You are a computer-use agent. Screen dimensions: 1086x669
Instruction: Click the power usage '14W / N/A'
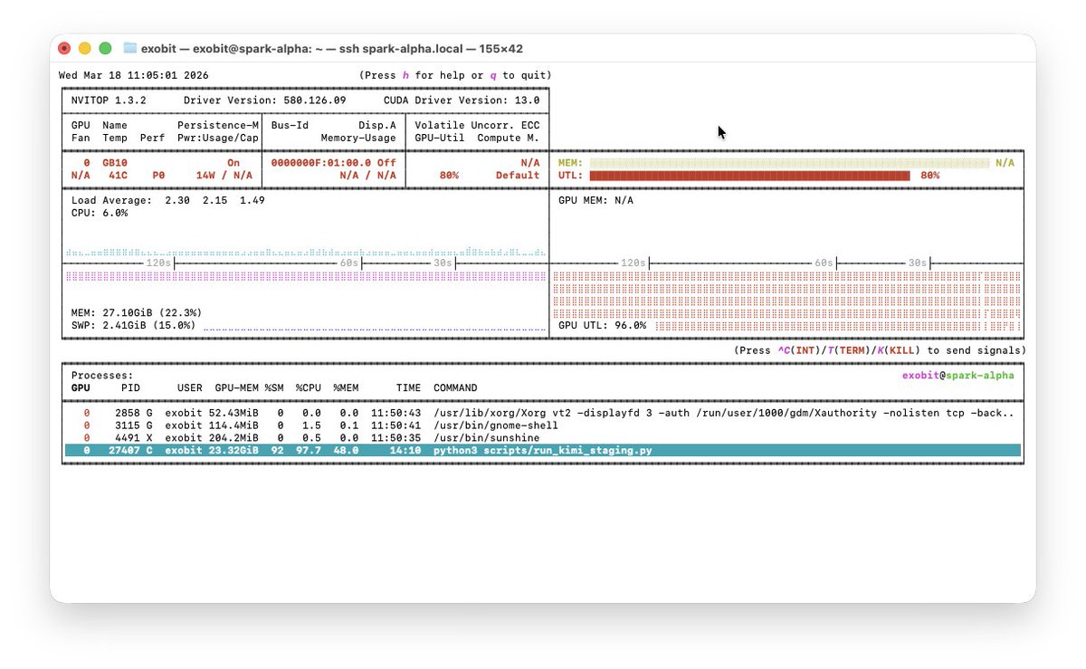[224, 175]
